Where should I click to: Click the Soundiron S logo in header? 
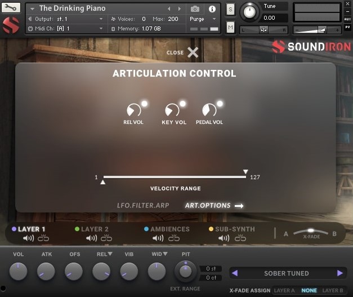tap(11, 25)
